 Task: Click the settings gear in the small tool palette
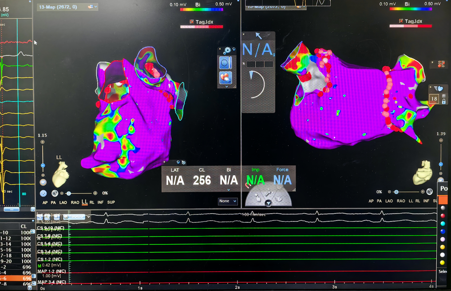coord(228,50)
